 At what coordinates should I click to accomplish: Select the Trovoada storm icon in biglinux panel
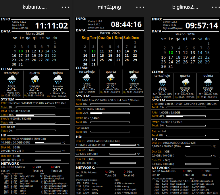[185, 82]
